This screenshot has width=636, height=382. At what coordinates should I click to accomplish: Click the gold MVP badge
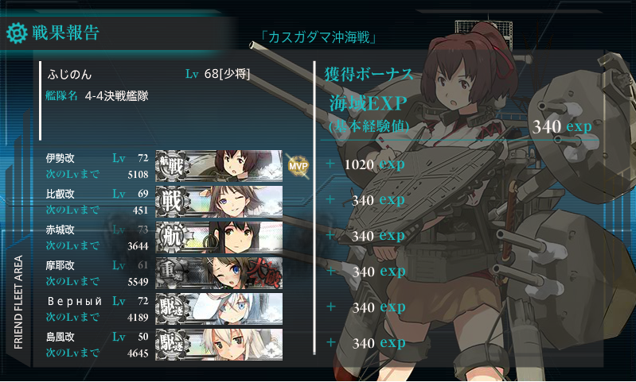(x=298, y=166)
